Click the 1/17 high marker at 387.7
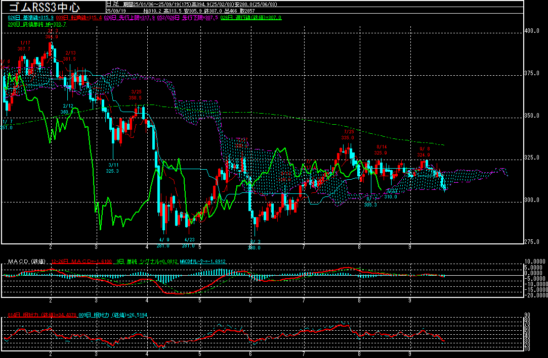The width and height of the screenshot is (548, 358). coord(25,45)
